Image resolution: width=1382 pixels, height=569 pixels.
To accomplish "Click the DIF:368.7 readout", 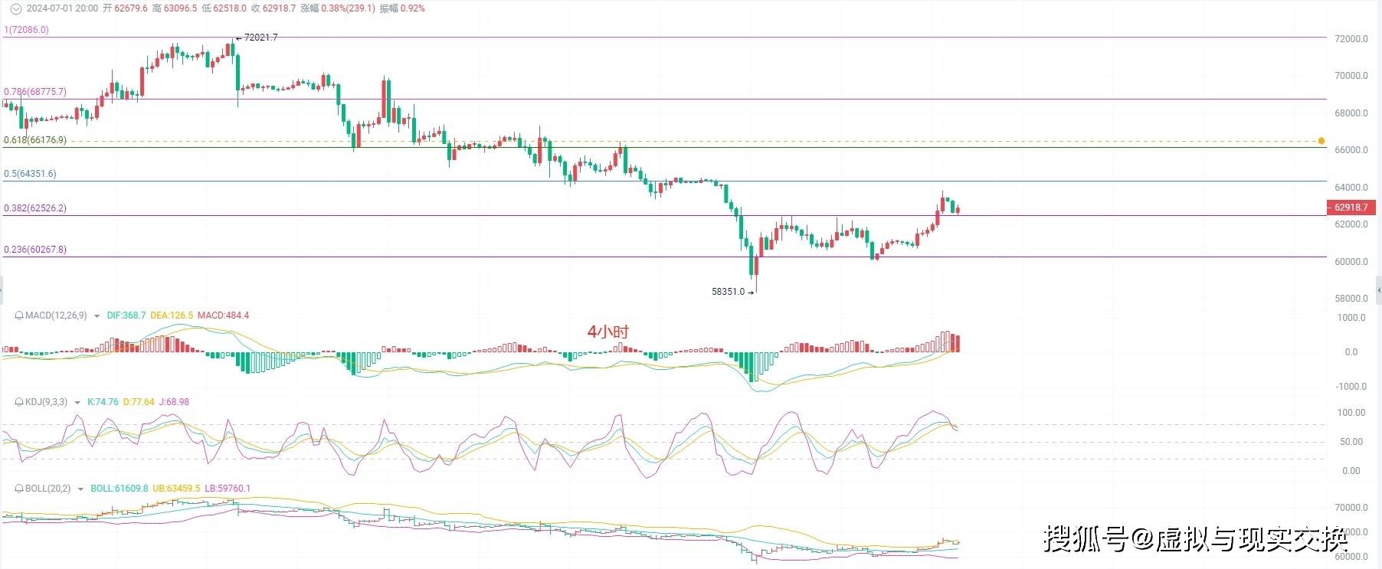I will click(x=126, y=316).
